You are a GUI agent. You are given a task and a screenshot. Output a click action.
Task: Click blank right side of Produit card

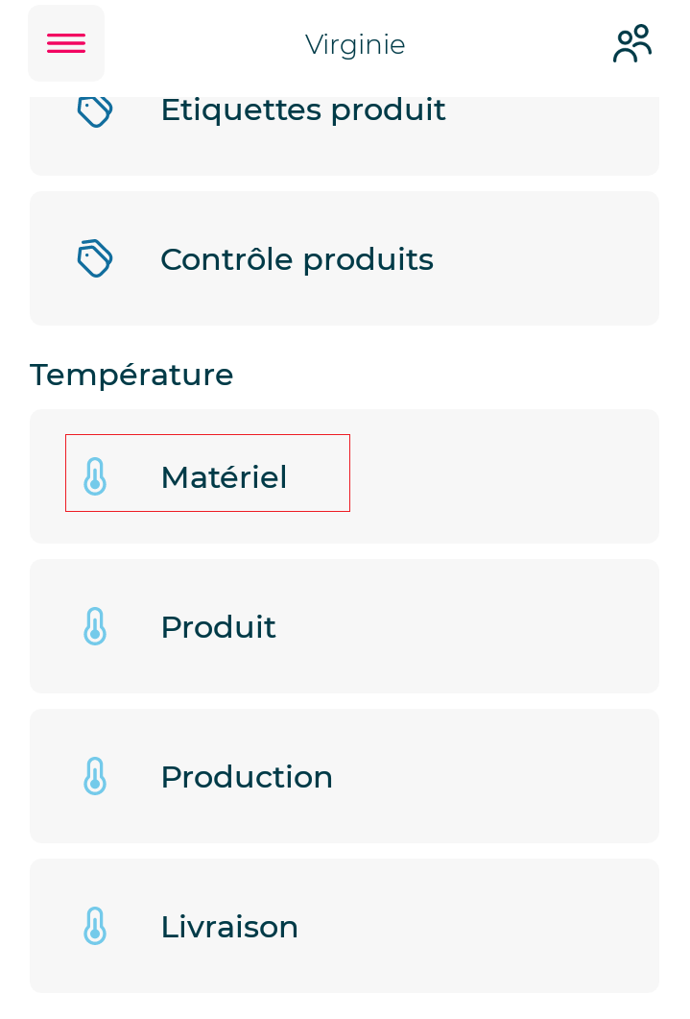(x=537, y=626)
